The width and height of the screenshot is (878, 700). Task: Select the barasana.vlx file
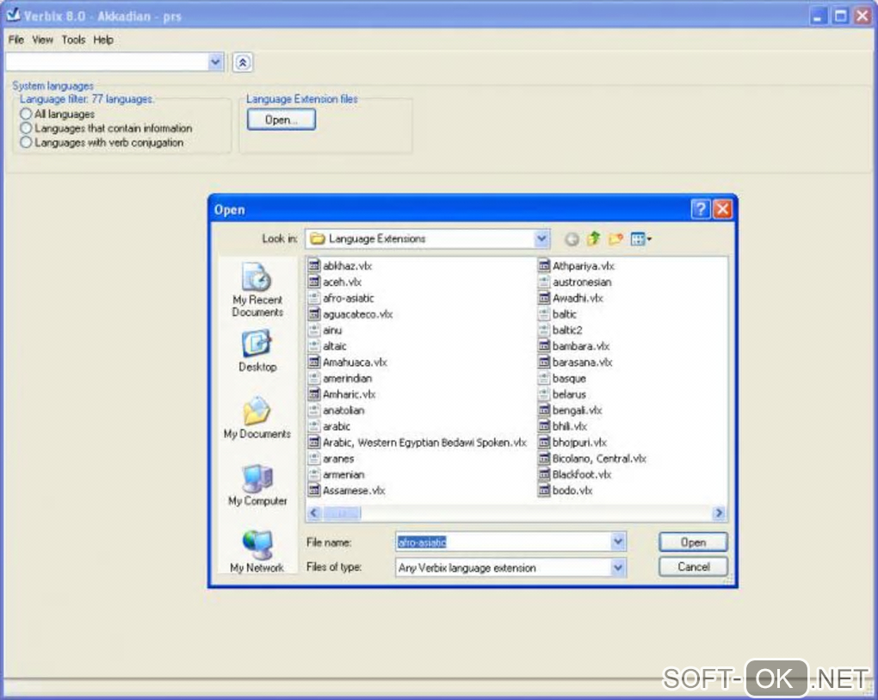(x=576, y=362)
